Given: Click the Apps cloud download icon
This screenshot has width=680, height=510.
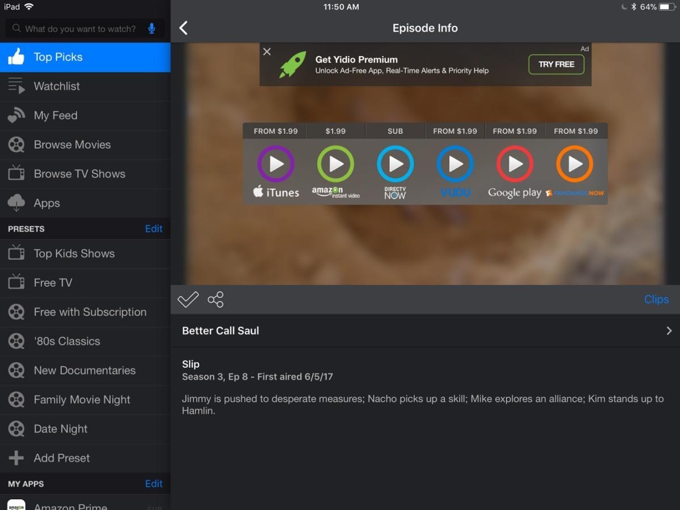Looking at the screenshot, I should [x=16, y=203].
